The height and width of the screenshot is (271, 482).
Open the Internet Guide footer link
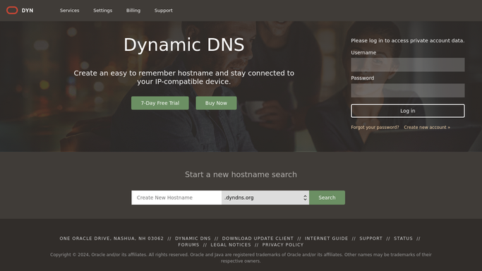[x=326, y=239]
